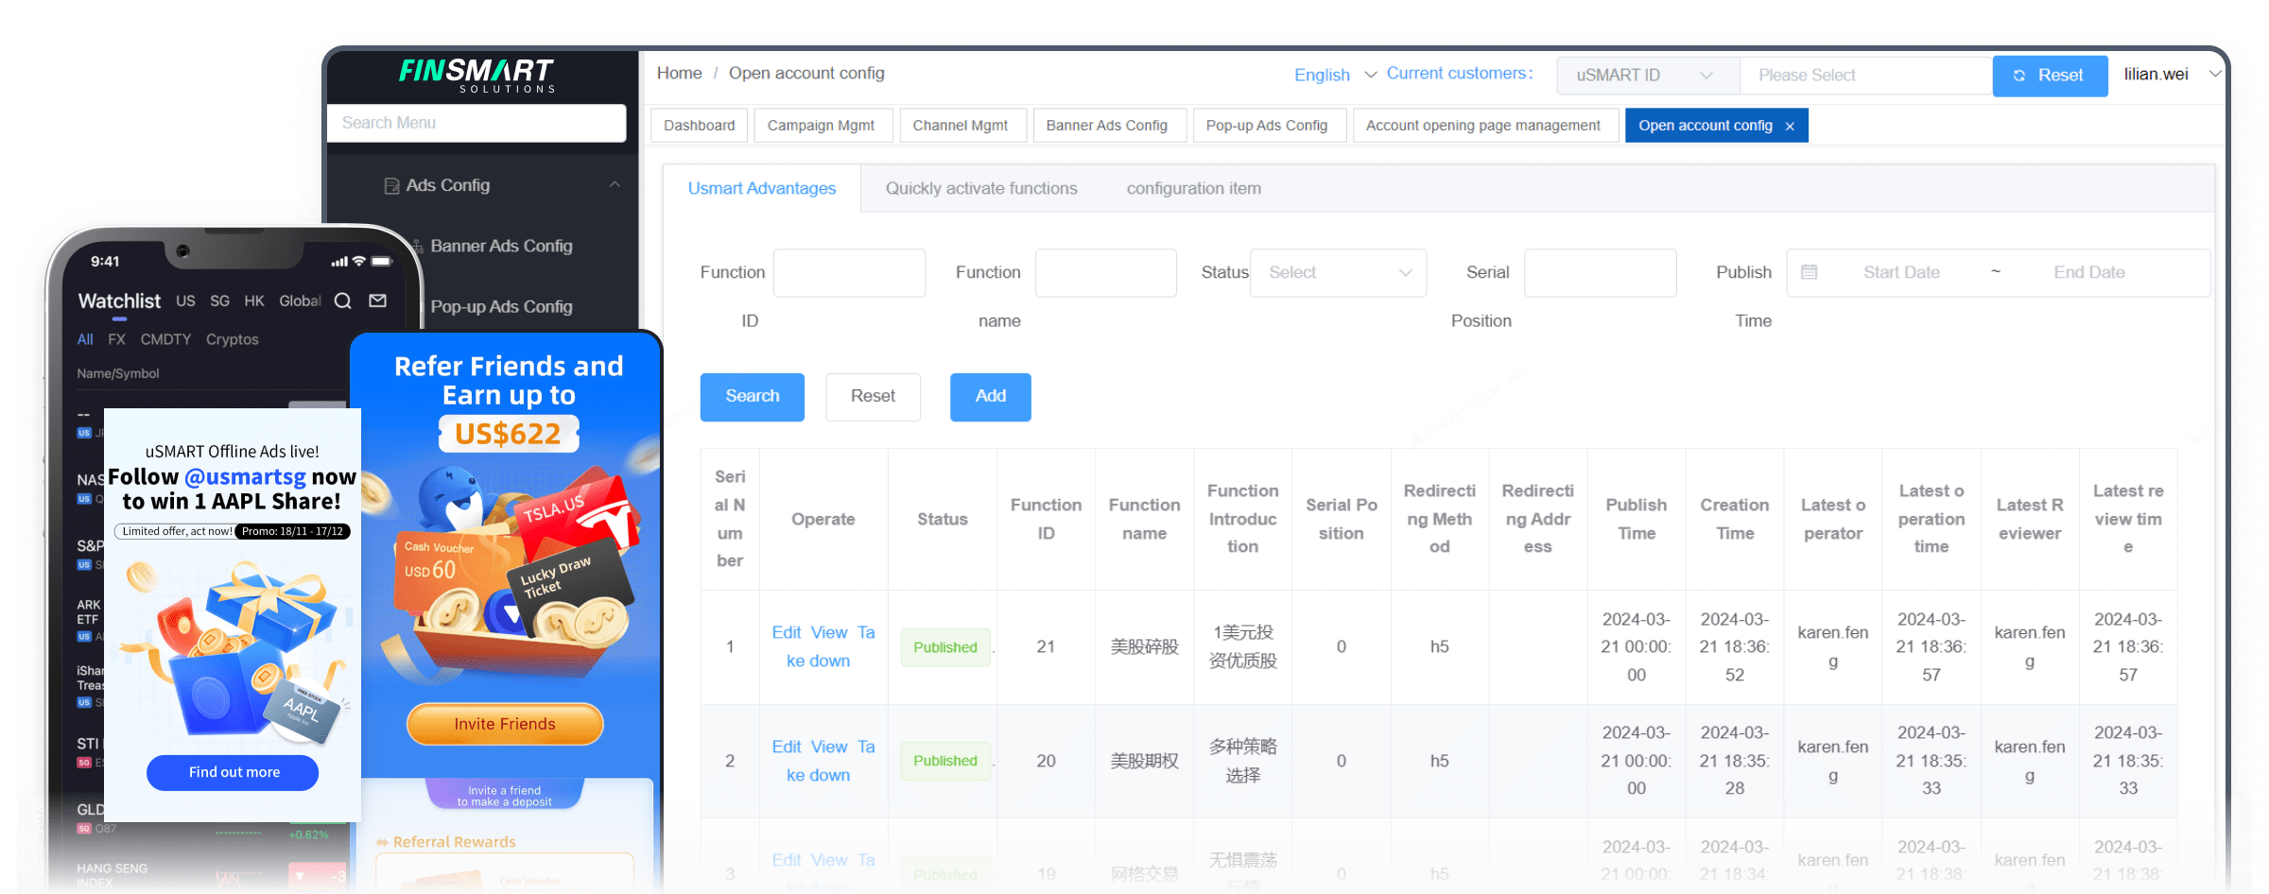Image resolution: width=2269 pixels, height=894 pixels.
Task: Select Quickly activate functions tab
Action: point(981,188)
